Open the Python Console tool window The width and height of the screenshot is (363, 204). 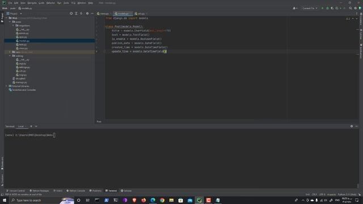point(75,190)
